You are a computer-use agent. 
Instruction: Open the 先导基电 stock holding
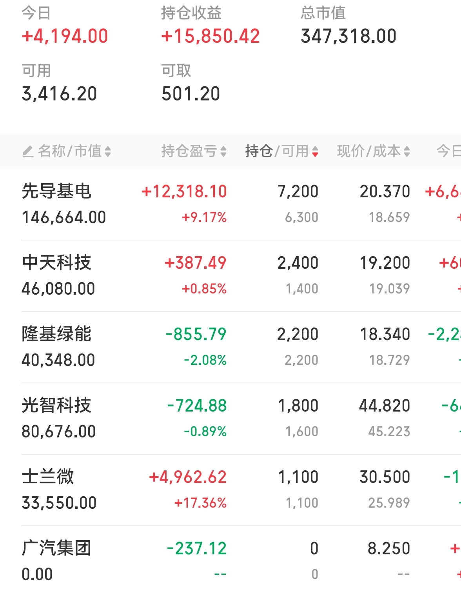pos(57,191)
